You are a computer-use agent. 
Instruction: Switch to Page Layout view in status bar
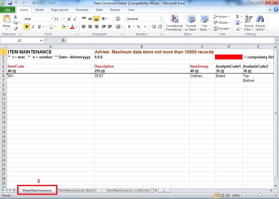(222, 195)
